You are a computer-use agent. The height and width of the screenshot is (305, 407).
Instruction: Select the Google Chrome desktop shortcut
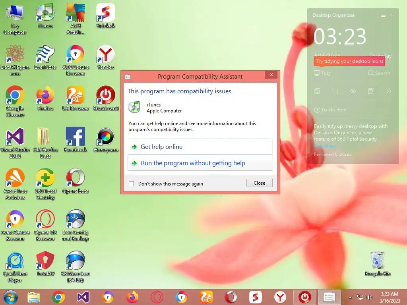[x=15, y=102]
